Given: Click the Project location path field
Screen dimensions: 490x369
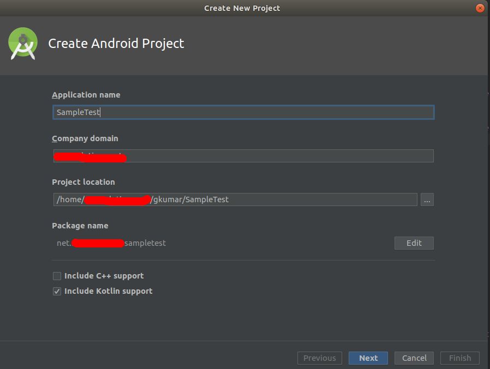Looking at the screenshot, I should tap(235, 199).
